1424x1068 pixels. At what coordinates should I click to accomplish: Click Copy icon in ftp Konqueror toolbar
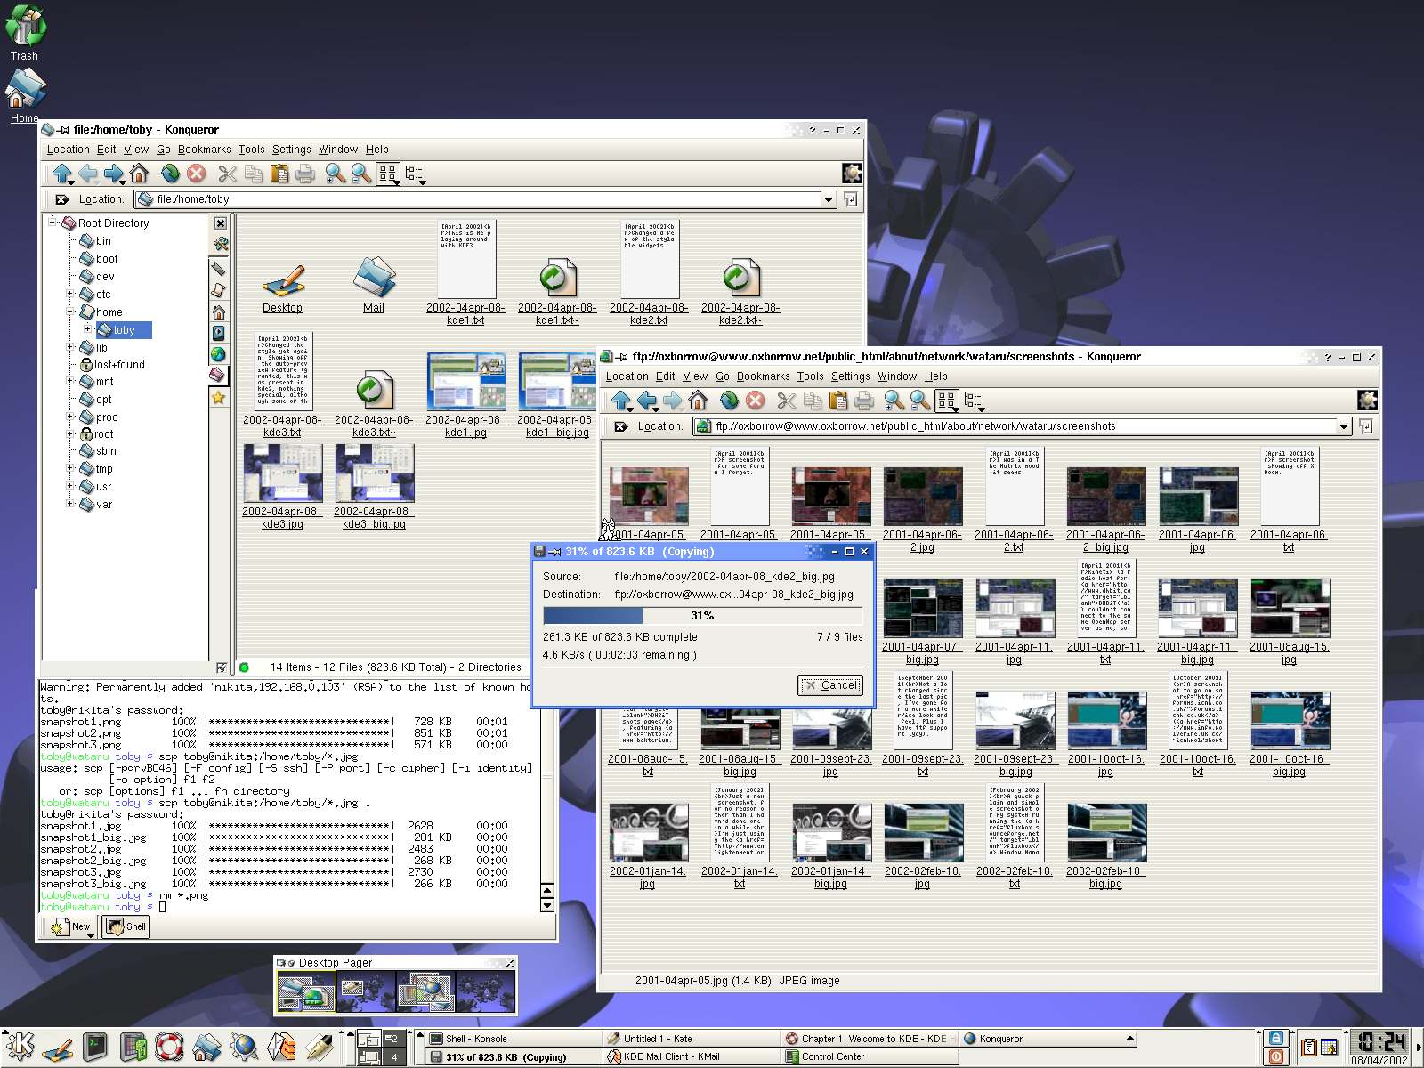point(813,400)
